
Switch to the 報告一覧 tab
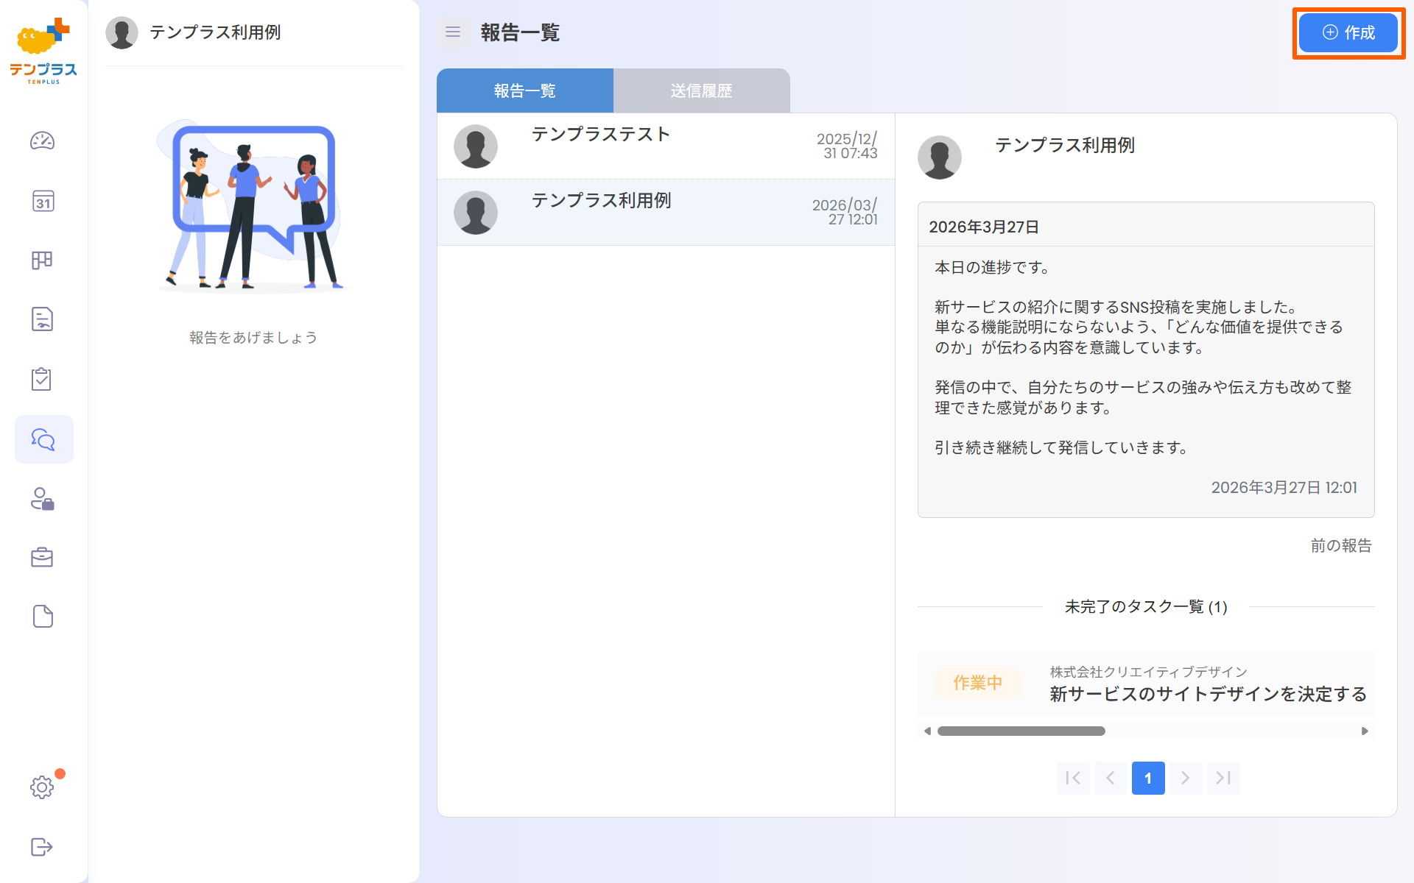pyautogui.click(x=525, y=91)
